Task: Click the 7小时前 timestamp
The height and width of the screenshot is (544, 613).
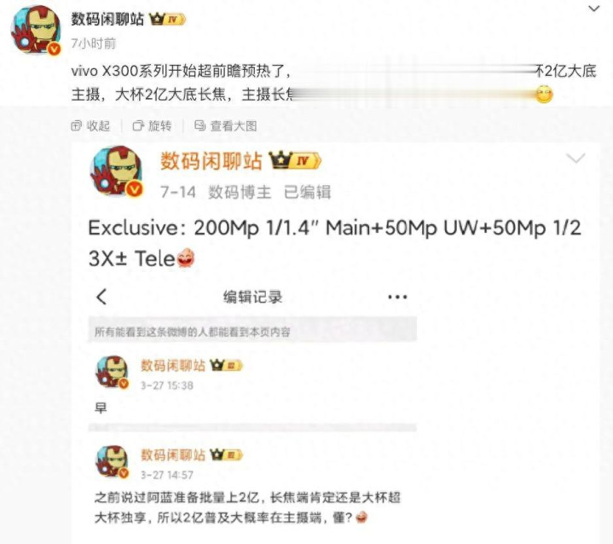Action: click(x=94, y=43)
